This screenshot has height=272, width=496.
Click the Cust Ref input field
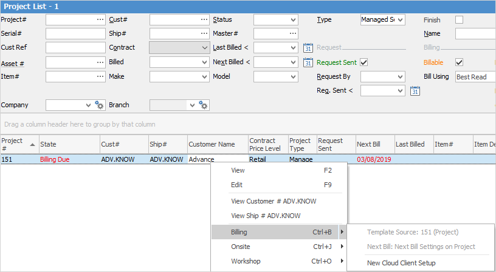(75, 48)
